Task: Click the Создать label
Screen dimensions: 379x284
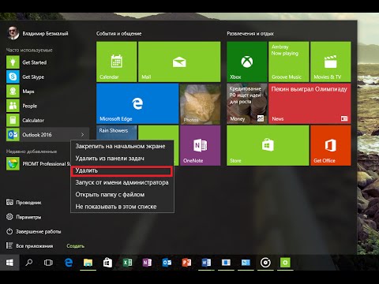Action: (76, 246)
